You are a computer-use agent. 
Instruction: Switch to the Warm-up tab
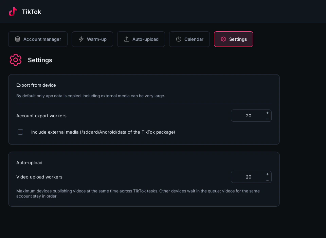pos(92,39)
